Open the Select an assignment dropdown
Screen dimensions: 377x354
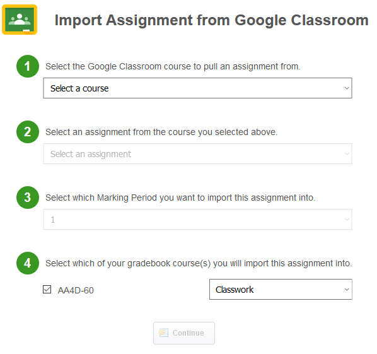coord(197,154)
